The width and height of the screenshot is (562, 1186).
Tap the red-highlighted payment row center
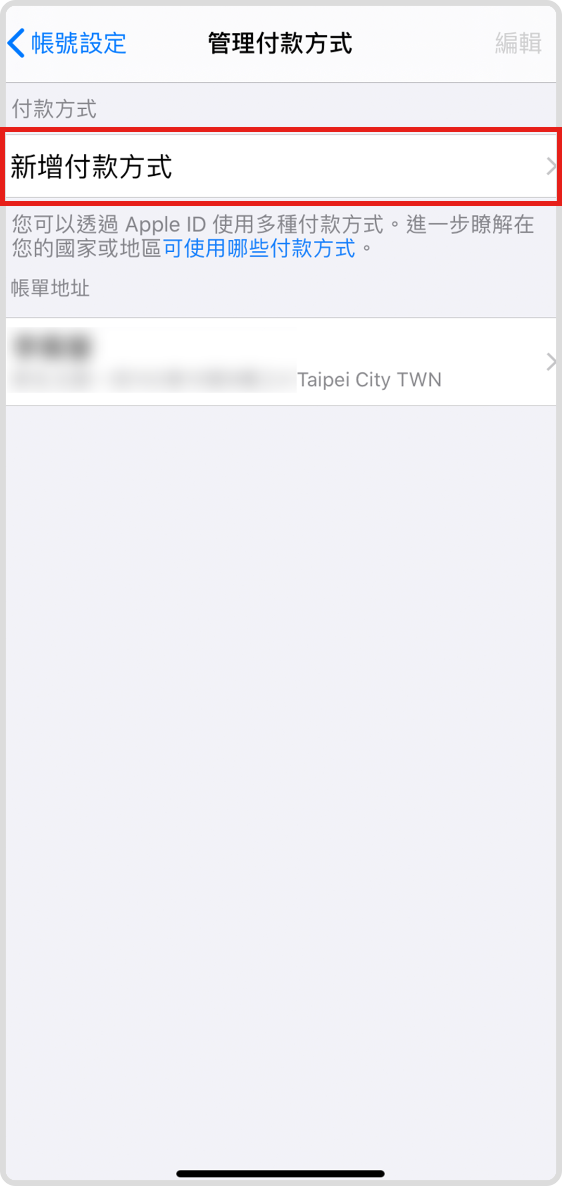point(281,166)
